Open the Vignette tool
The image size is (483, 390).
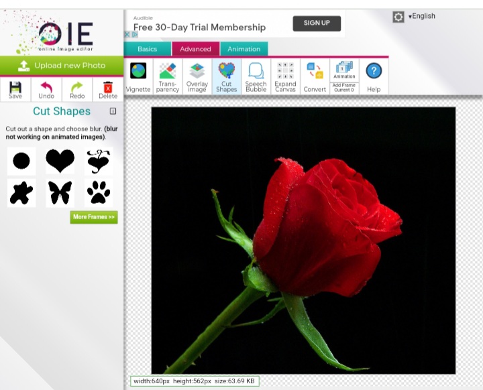(138, 77)
